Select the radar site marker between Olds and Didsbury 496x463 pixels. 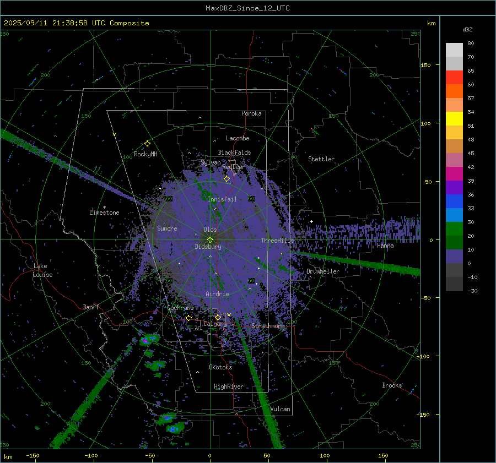tap(211, 240)
